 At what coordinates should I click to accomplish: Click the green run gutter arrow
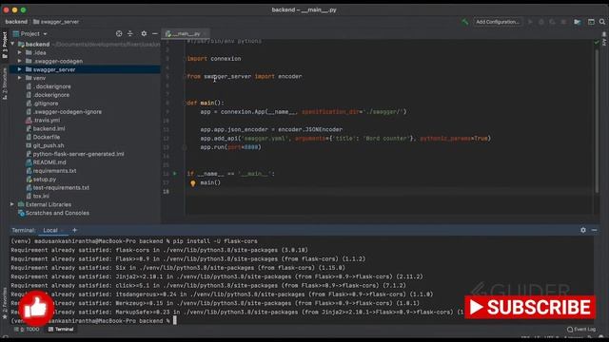(175, 174)
